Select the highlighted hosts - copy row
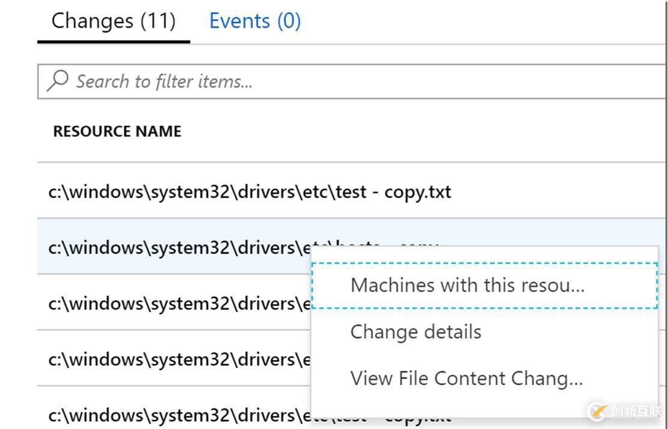Image resolution: width=668 pixels, height=429 pixels. tap(180, 247)
